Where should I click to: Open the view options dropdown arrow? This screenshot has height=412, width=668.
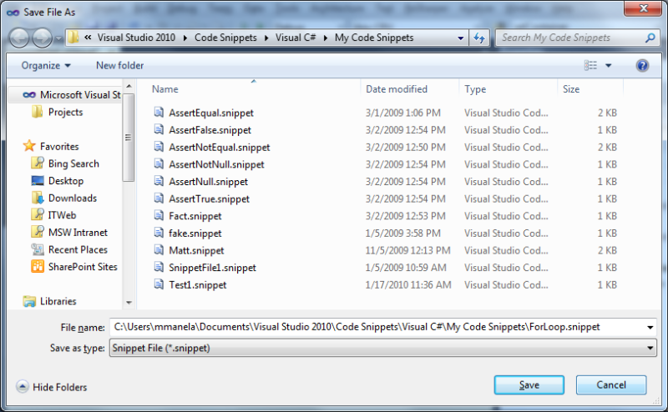609,66
